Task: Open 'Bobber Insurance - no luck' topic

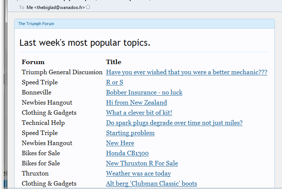Action: pyautogui.click(x=144, y=93)
